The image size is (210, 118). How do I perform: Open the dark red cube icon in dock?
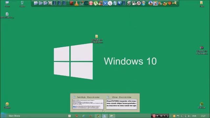pyautogui.click(x=72, y=3)
